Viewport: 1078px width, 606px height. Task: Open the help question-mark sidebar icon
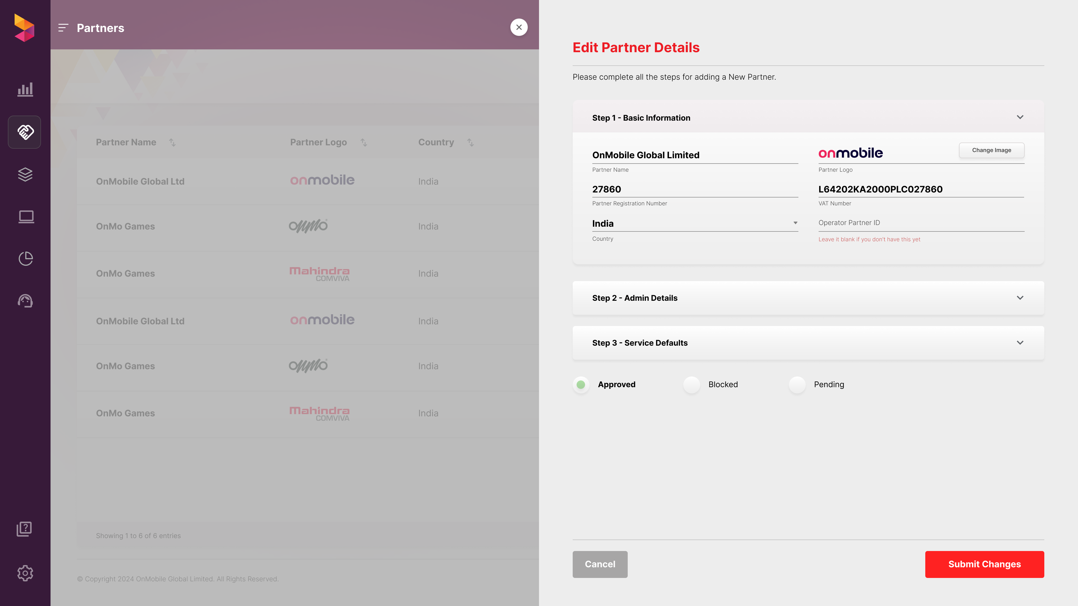tap(24, 529)
